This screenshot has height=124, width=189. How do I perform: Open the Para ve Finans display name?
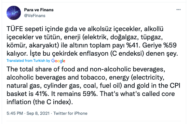(x=39, y=10)
